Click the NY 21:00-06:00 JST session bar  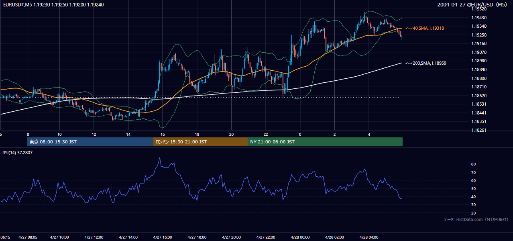[x=325, y=142]
